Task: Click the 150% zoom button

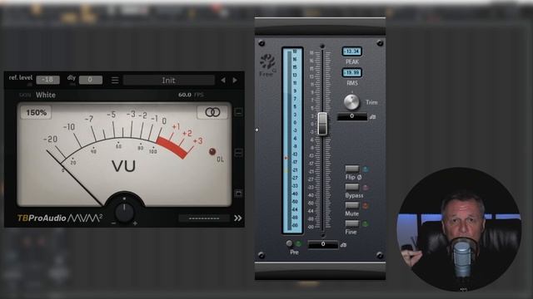Action: pyautogui.click(x=36, y=113)
